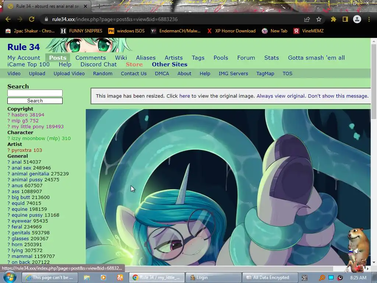The image size is (377, 283).
Task: Open the TOS page
Action: click(287, 73)
